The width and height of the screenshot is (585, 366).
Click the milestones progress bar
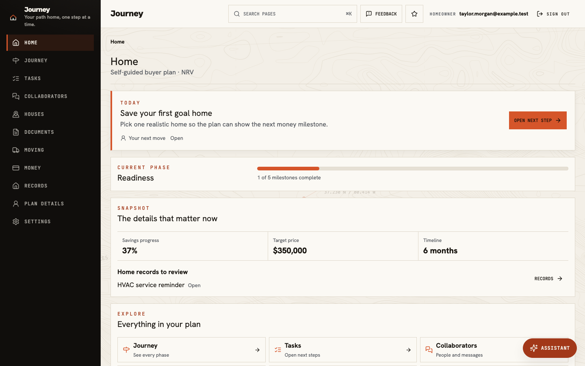tap(413, 168)
